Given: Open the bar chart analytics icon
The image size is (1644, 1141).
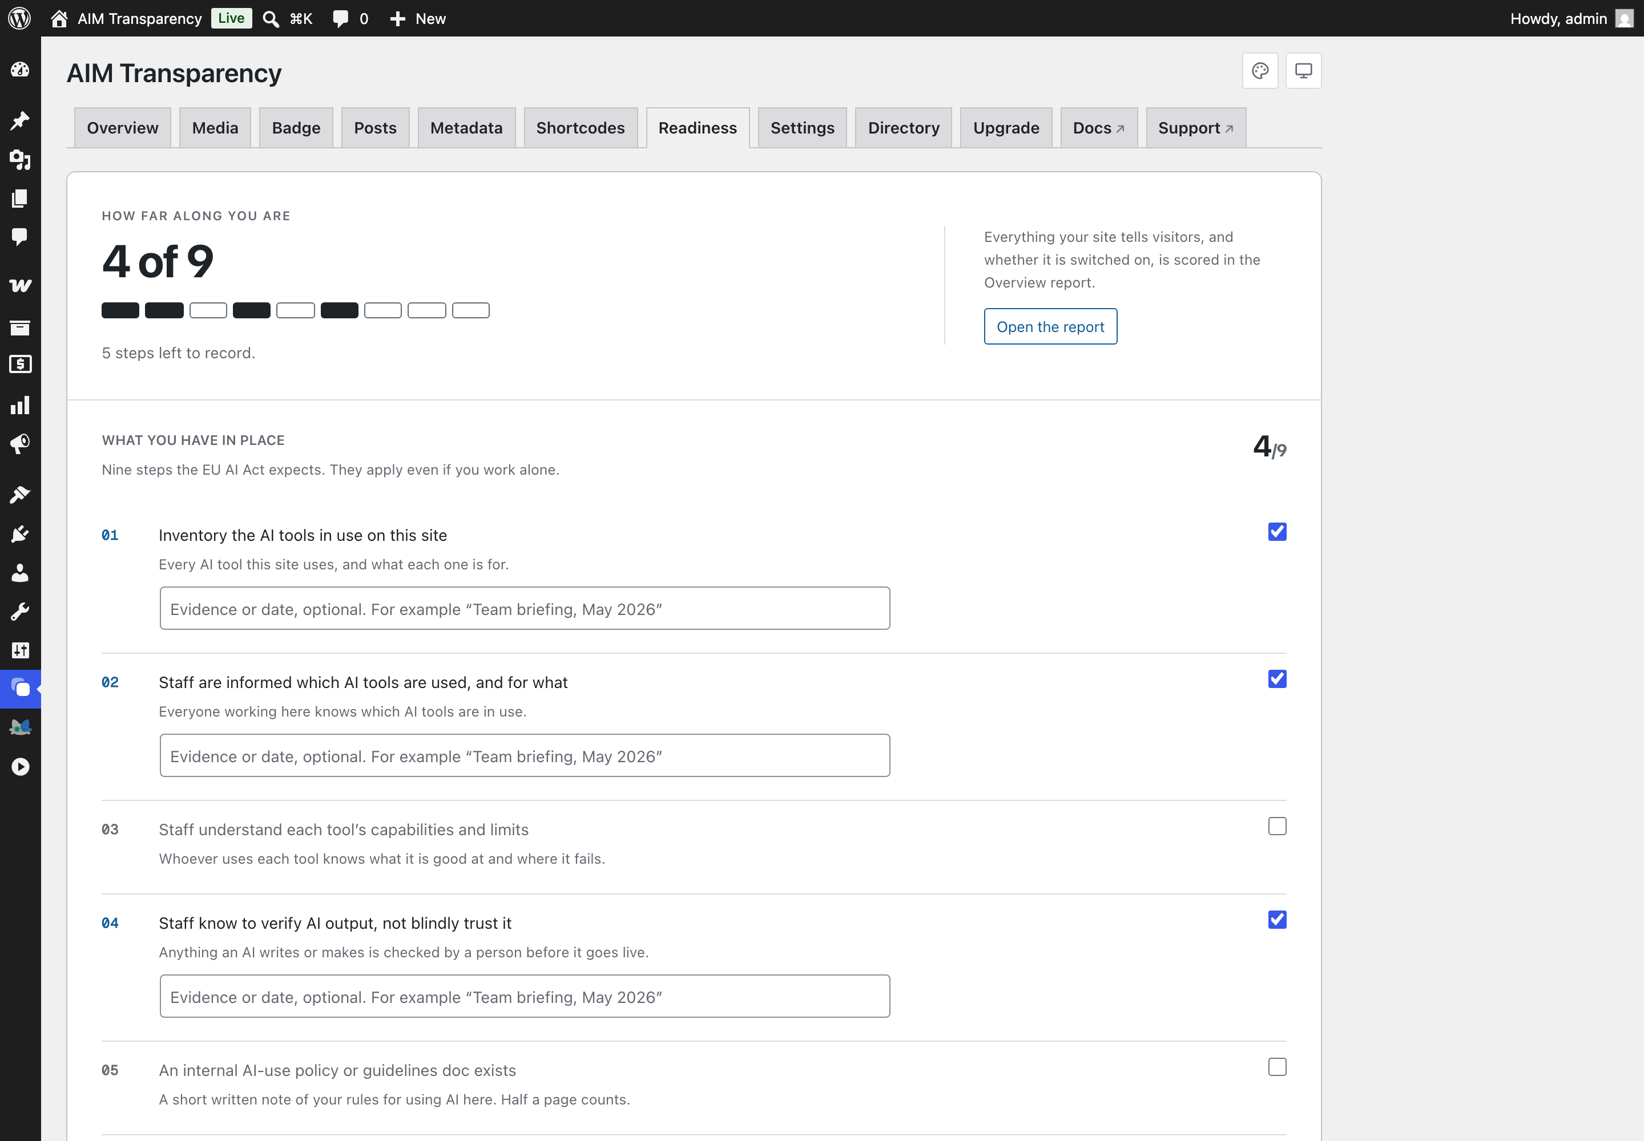Looking at the screenshot, I should tap(20, 406).
